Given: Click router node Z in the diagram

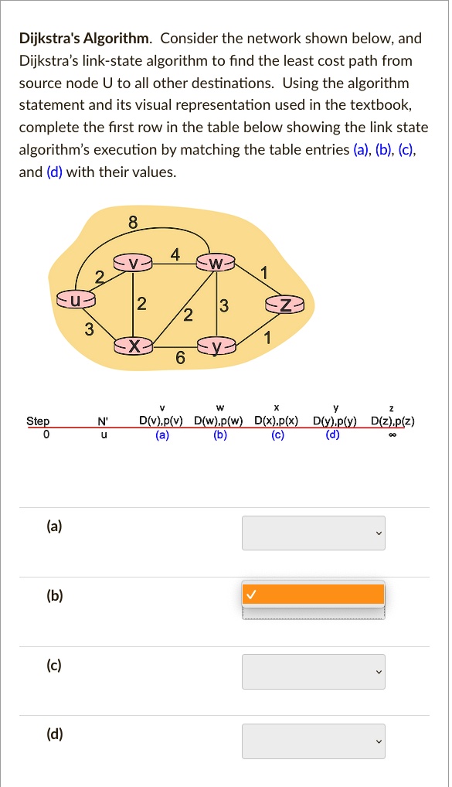Looking at the screenshot, I should (284, 306).
